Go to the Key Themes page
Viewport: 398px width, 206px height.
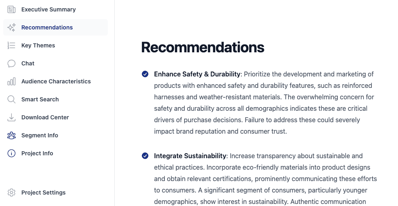(38, 45)
